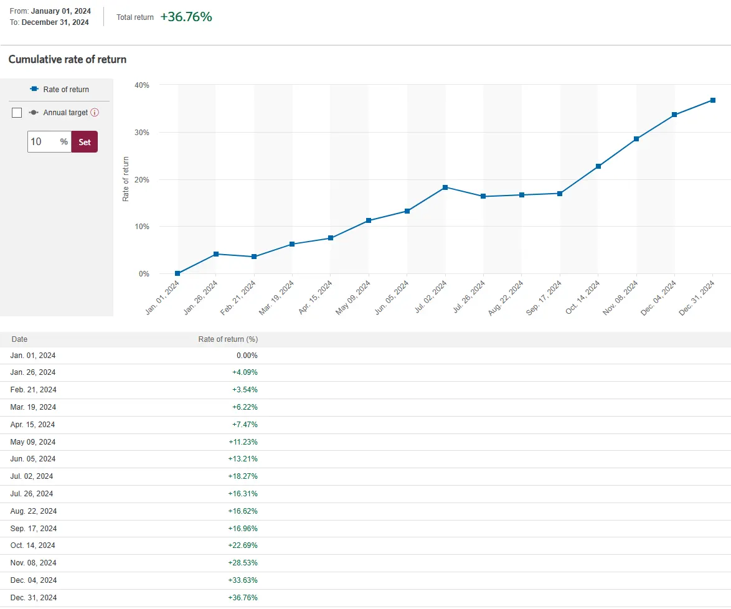Click the Rate of return legend marker
This screenshot has width=731, height=609.
point(34,88)
